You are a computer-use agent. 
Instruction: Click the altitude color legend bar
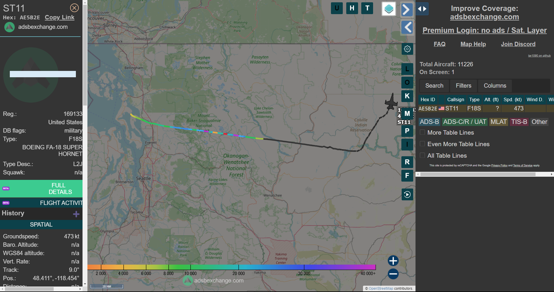[x=231, y=267]
